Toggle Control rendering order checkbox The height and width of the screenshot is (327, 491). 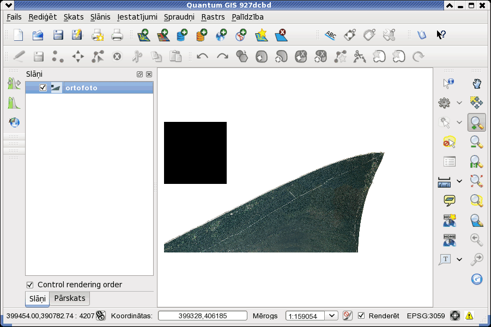(30, 285)
